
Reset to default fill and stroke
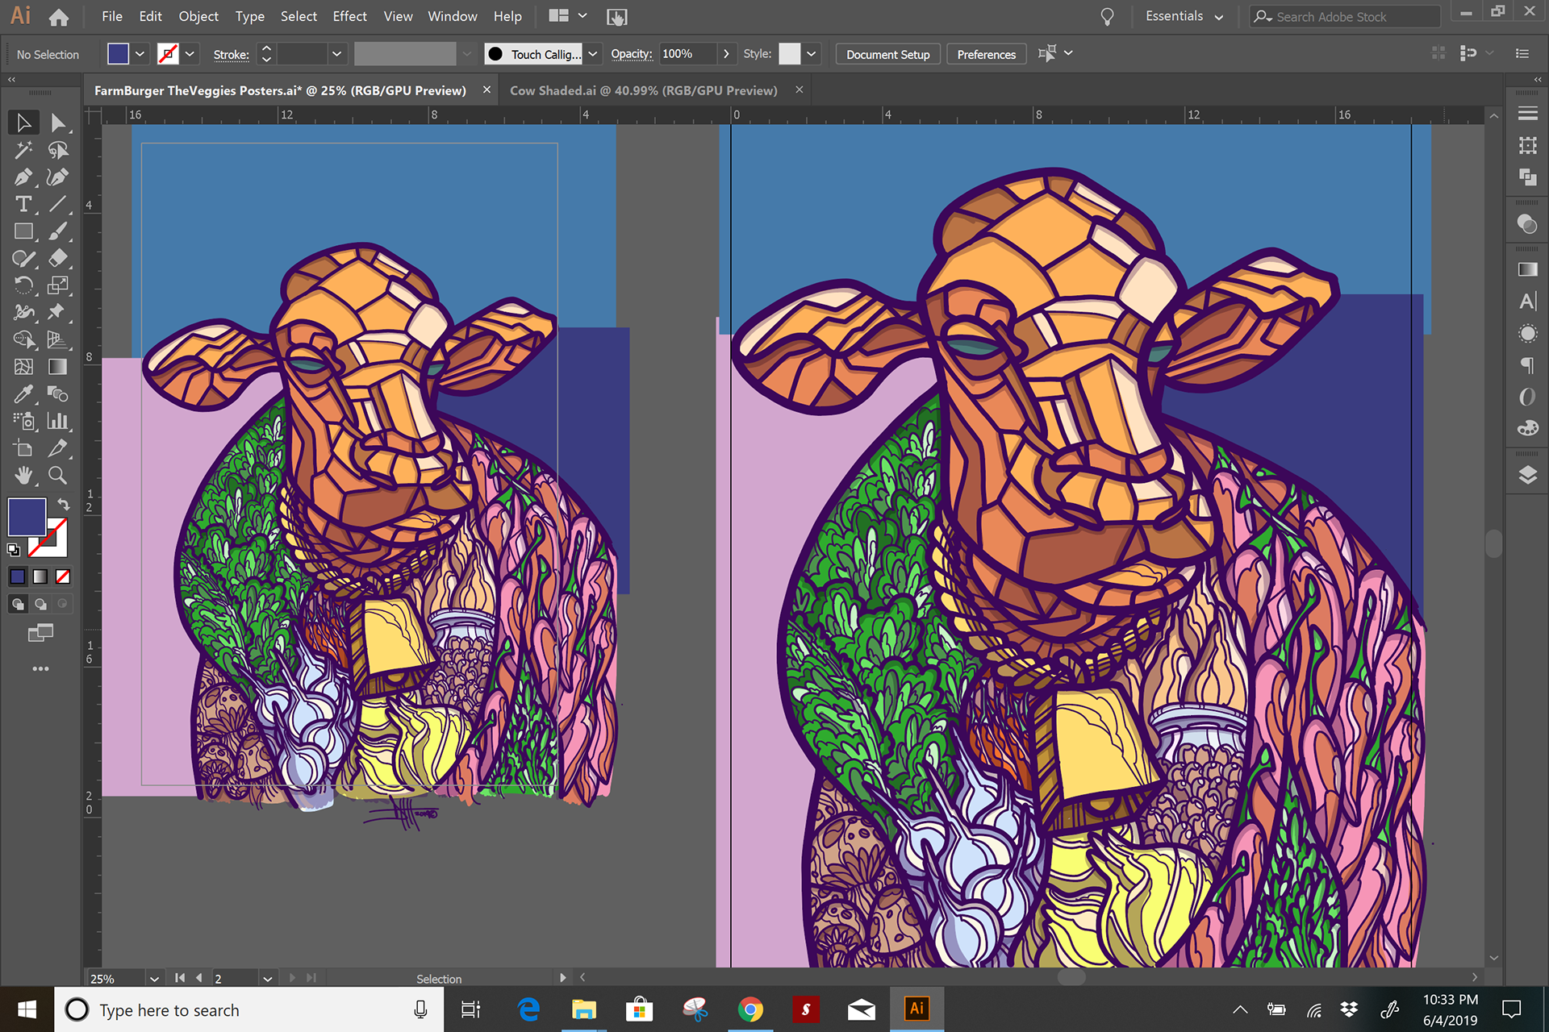[14, 550]
